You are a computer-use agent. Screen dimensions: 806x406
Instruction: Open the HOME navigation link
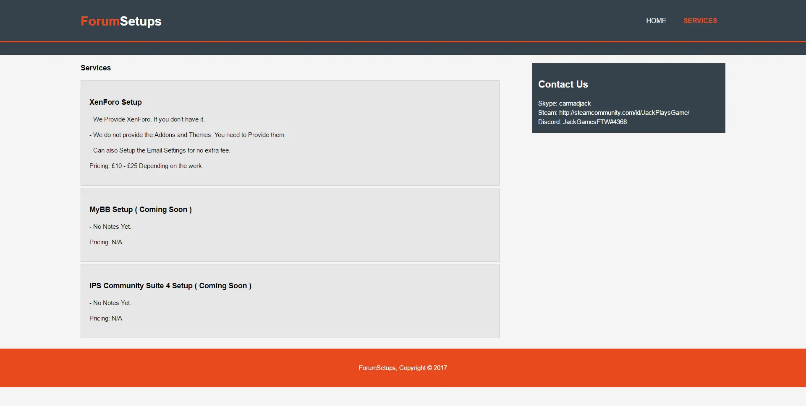click(656, 21)
